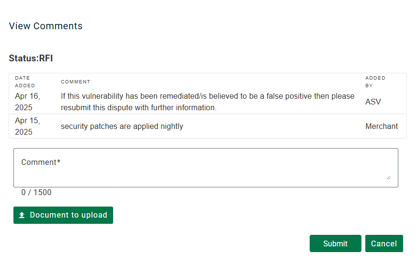This screenshot has width=418, height=266.
Task: Click the Added By column header
Action: [375, 81]
